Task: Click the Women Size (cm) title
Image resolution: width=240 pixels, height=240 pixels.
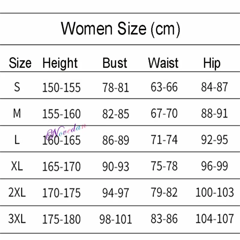Action: (x=120, y=29)
